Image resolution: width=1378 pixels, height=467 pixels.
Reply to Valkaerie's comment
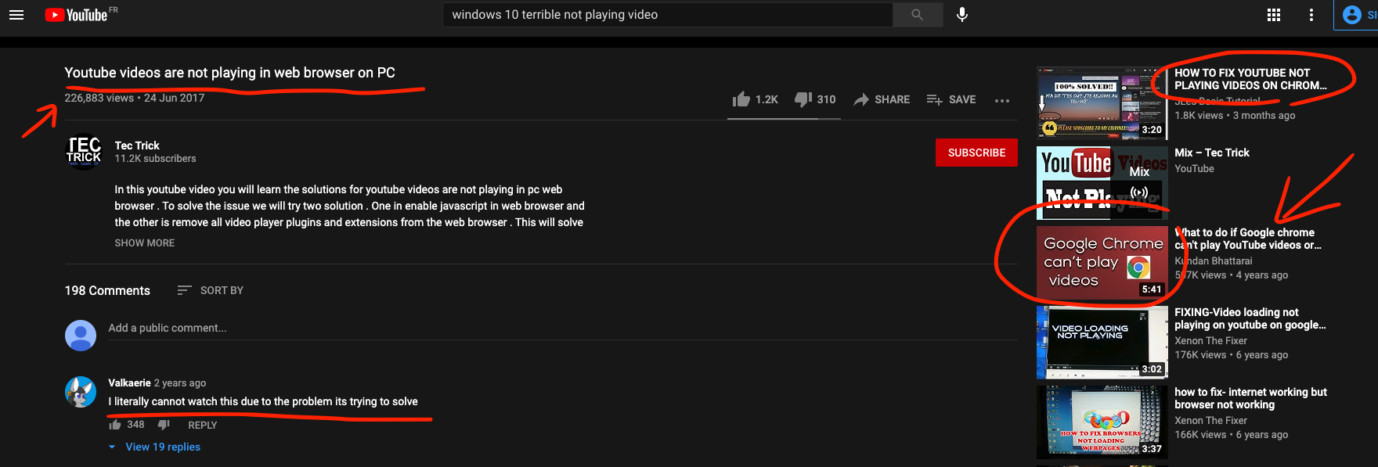[203, 426]
